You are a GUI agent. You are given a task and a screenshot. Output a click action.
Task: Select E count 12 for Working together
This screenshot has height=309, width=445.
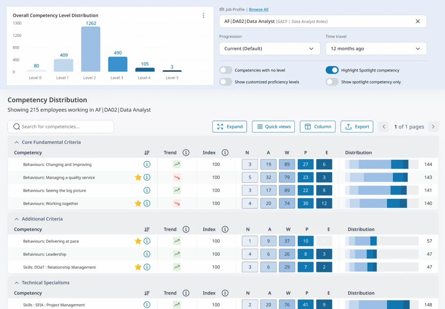pos(324,203)
